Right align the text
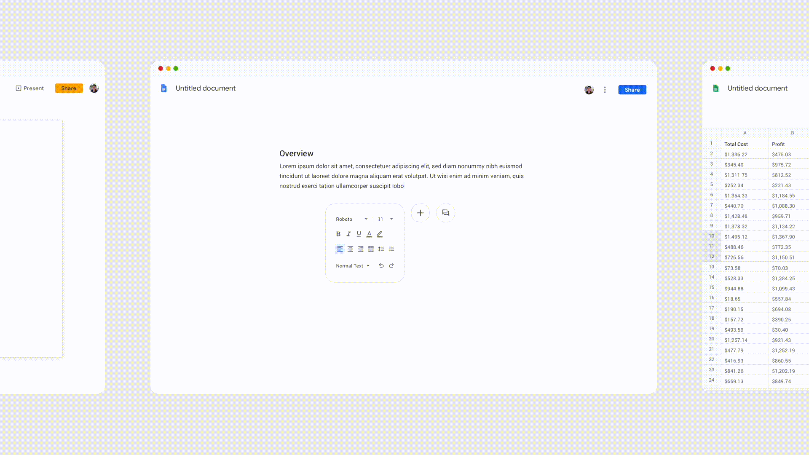The height and width of the screenshot is (455, 809). 361,249
